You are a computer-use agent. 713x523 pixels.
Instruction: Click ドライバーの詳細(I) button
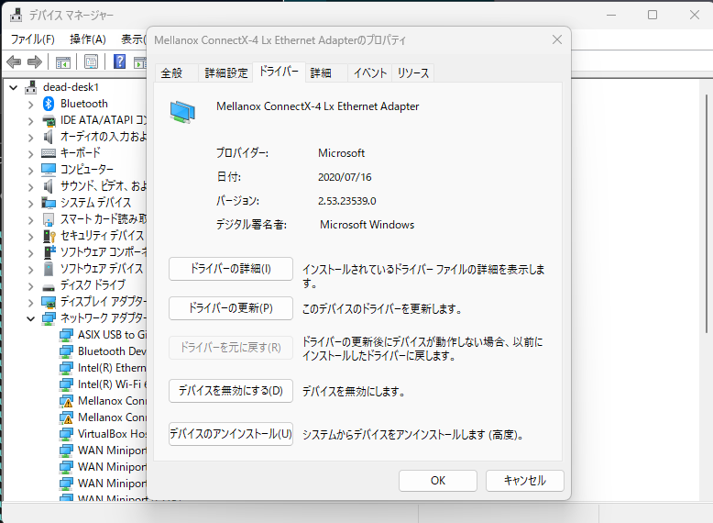pos(231,269)
